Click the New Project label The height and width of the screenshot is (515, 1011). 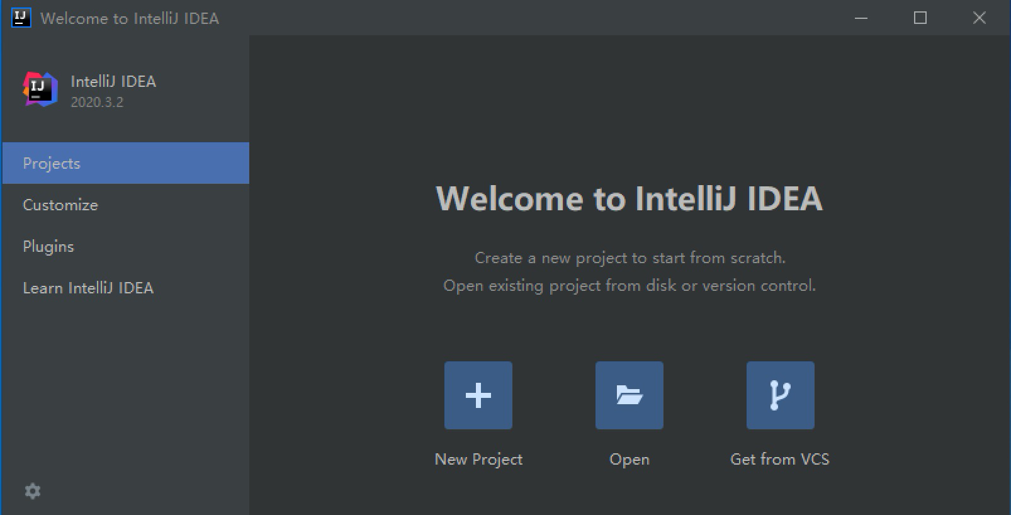[478, 460]
